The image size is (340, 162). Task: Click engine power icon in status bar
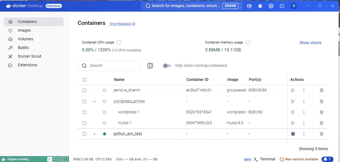point(60,159)
